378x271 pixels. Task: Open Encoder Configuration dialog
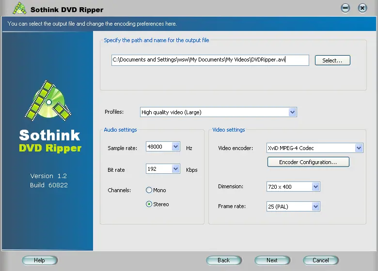(x=308, y=162)
